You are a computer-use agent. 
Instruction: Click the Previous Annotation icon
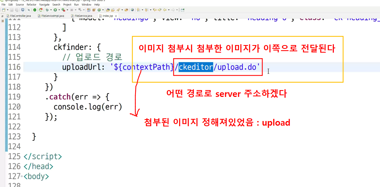point(146,10)
